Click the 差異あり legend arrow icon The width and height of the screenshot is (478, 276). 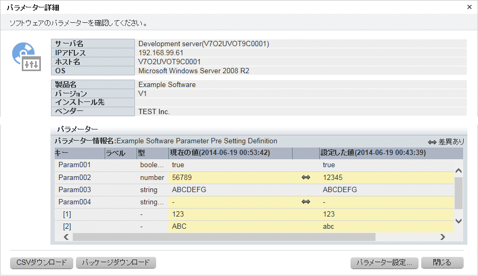(432, 142)
